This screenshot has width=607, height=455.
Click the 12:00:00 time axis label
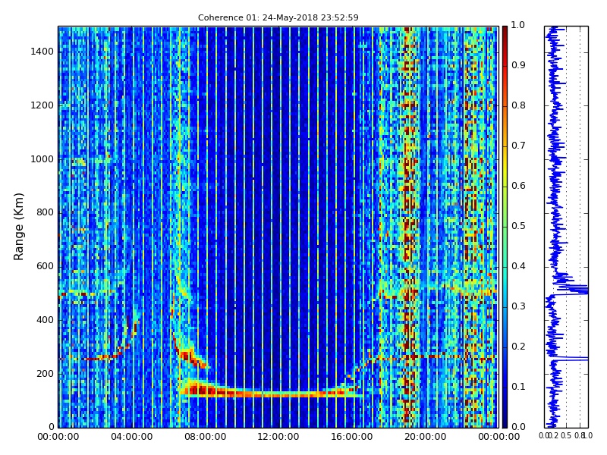[278, 437]
